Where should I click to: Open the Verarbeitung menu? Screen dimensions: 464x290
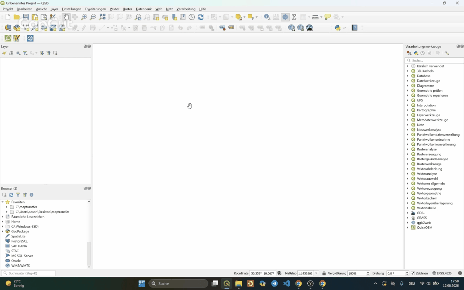[x=186, y=9]
